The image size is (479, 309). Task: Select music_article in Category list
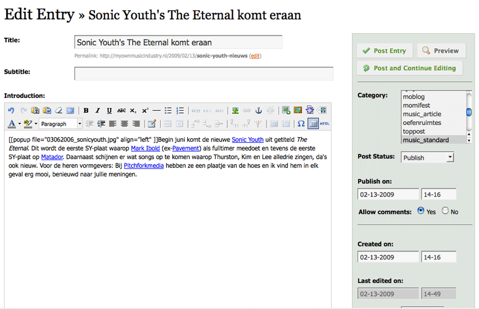tap(434, 114)
